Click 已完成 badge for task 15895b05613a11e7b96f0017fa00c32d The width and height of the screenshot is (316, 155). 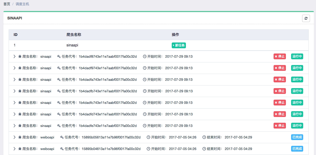coord(297,137)
